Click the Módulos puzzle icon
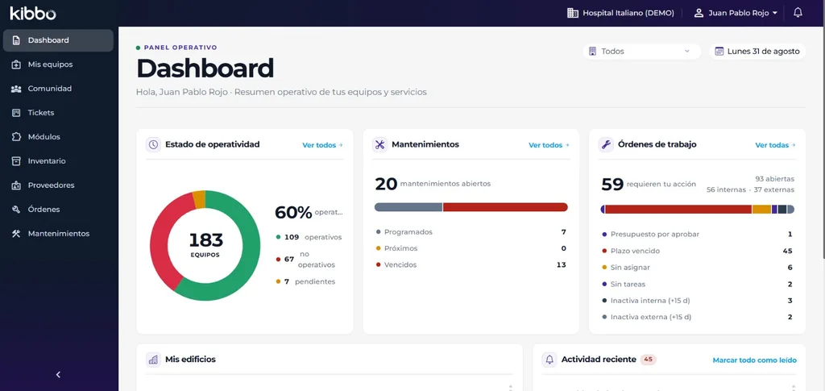 tap(16, 137)
